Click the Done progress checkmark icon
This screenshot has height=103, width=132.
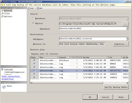tap(4, 87)
